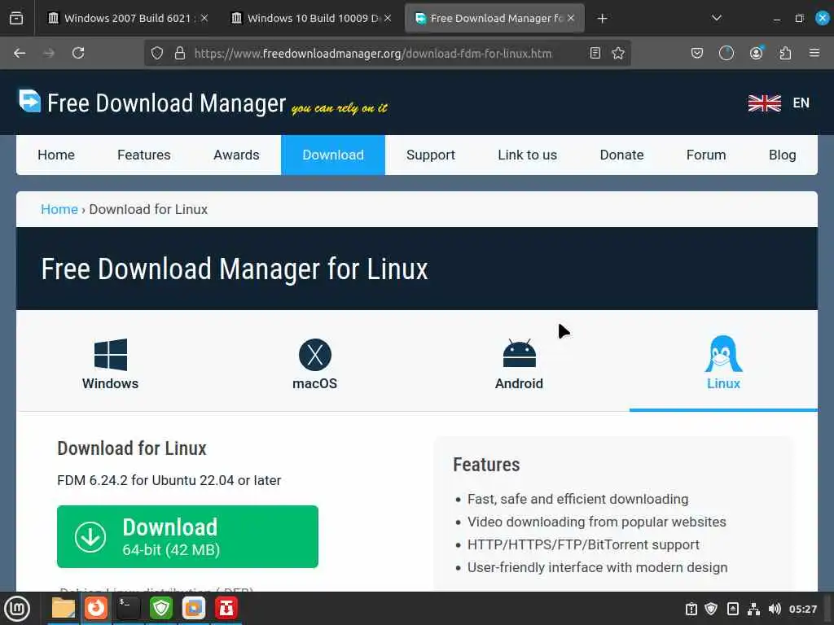Viewport: 834px width, 625px height.
Task: Open the clock showing 05:27
Action: click(x=802, y=609)
